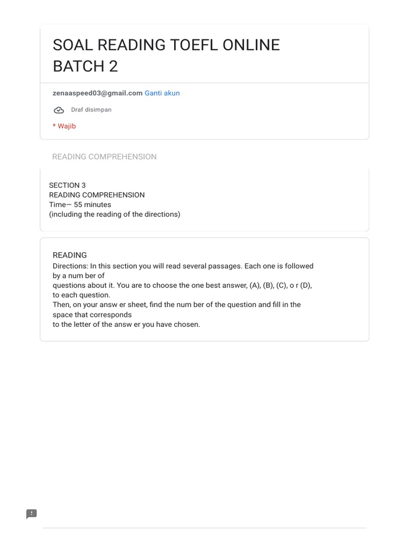
Task: Click the "space that corresponds" line
Action: pyautogui.click(x=92, y=315)
